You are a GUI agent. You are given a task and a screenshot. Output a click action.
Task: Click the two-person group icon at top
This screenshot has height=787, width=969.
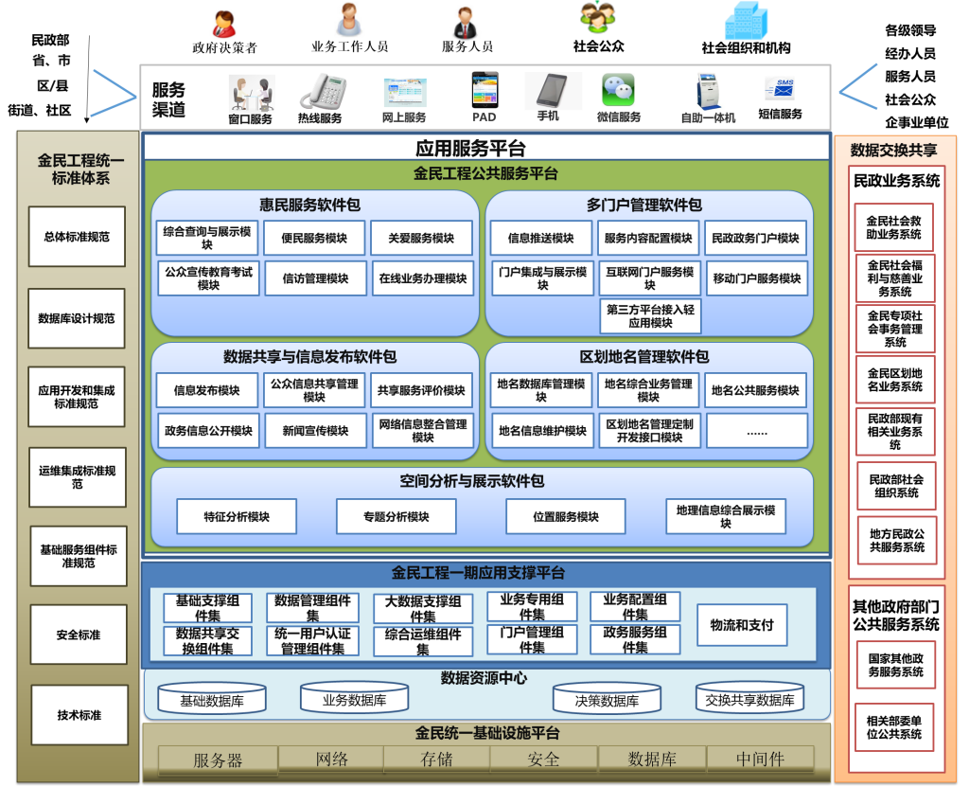tap(597, 18)
